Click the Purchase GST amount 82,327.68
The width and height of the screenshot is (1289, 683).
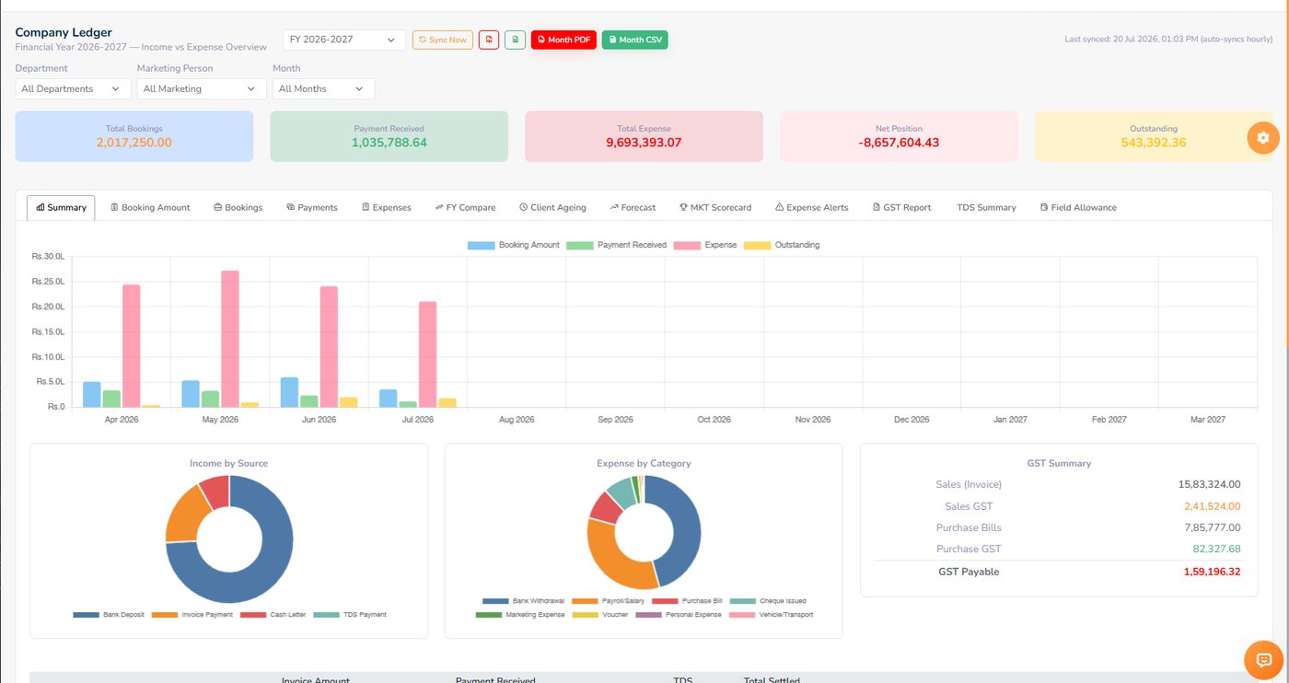(x=1217, y=549)
